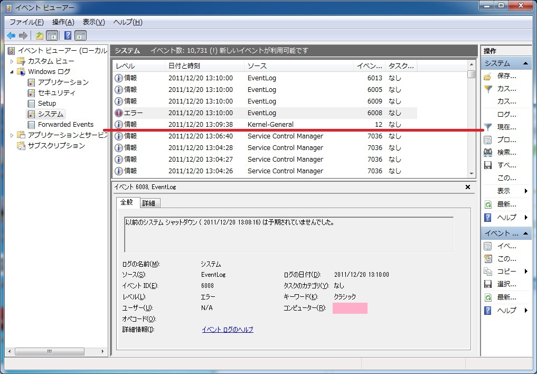This screenshot has height=374, width=537.
Task: Open the 操作(A) menu
Action: pos(63,22)
